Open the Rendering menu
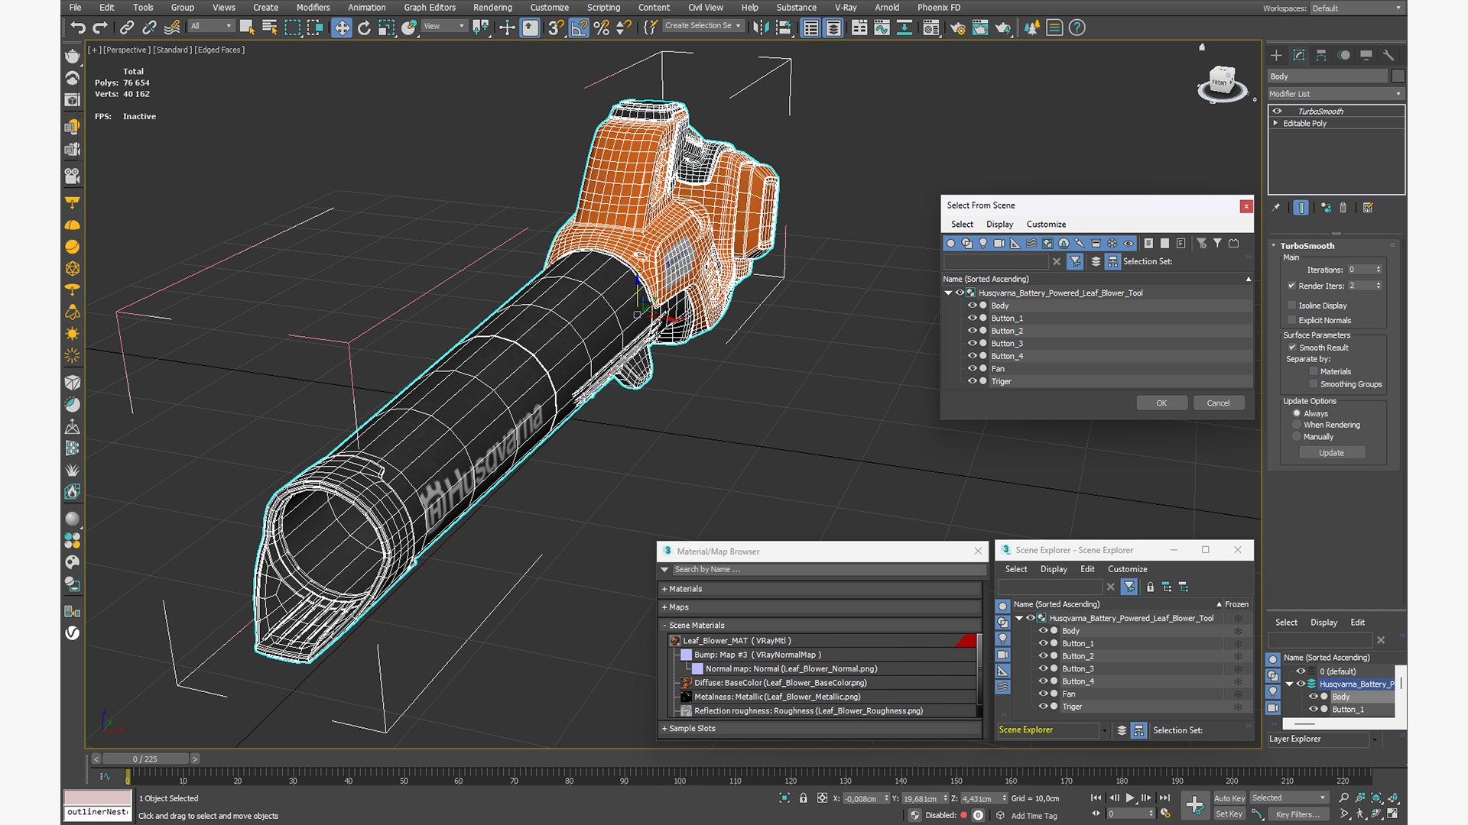 (x=492, y=8)
